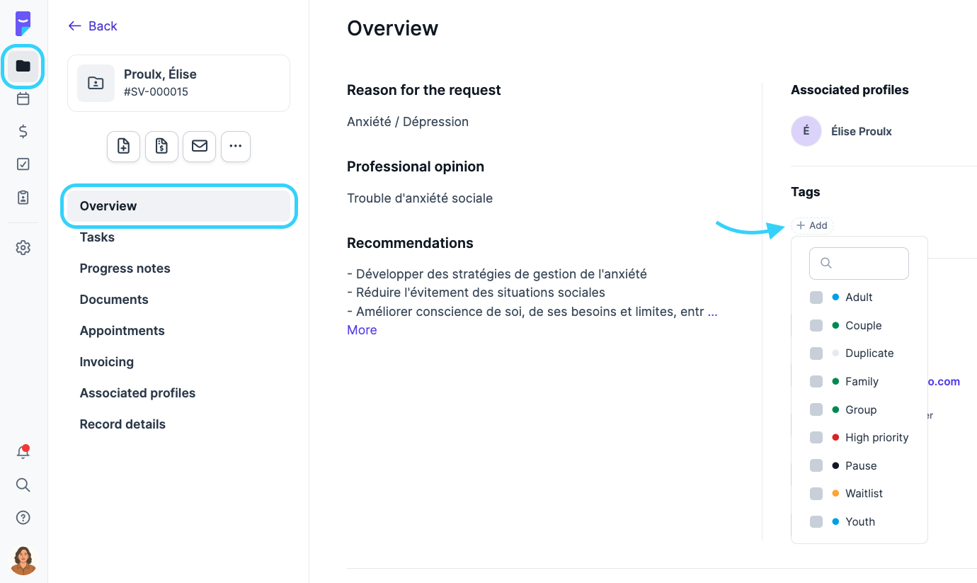Click the add document icon button
The height and width of the screenshot is (583, 977).
123,147
